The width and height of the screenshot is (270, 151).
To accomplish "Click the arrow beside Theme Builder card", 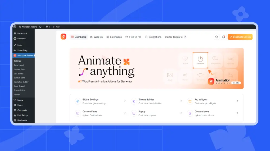I will pyautogui.click(x=181, y=101).
